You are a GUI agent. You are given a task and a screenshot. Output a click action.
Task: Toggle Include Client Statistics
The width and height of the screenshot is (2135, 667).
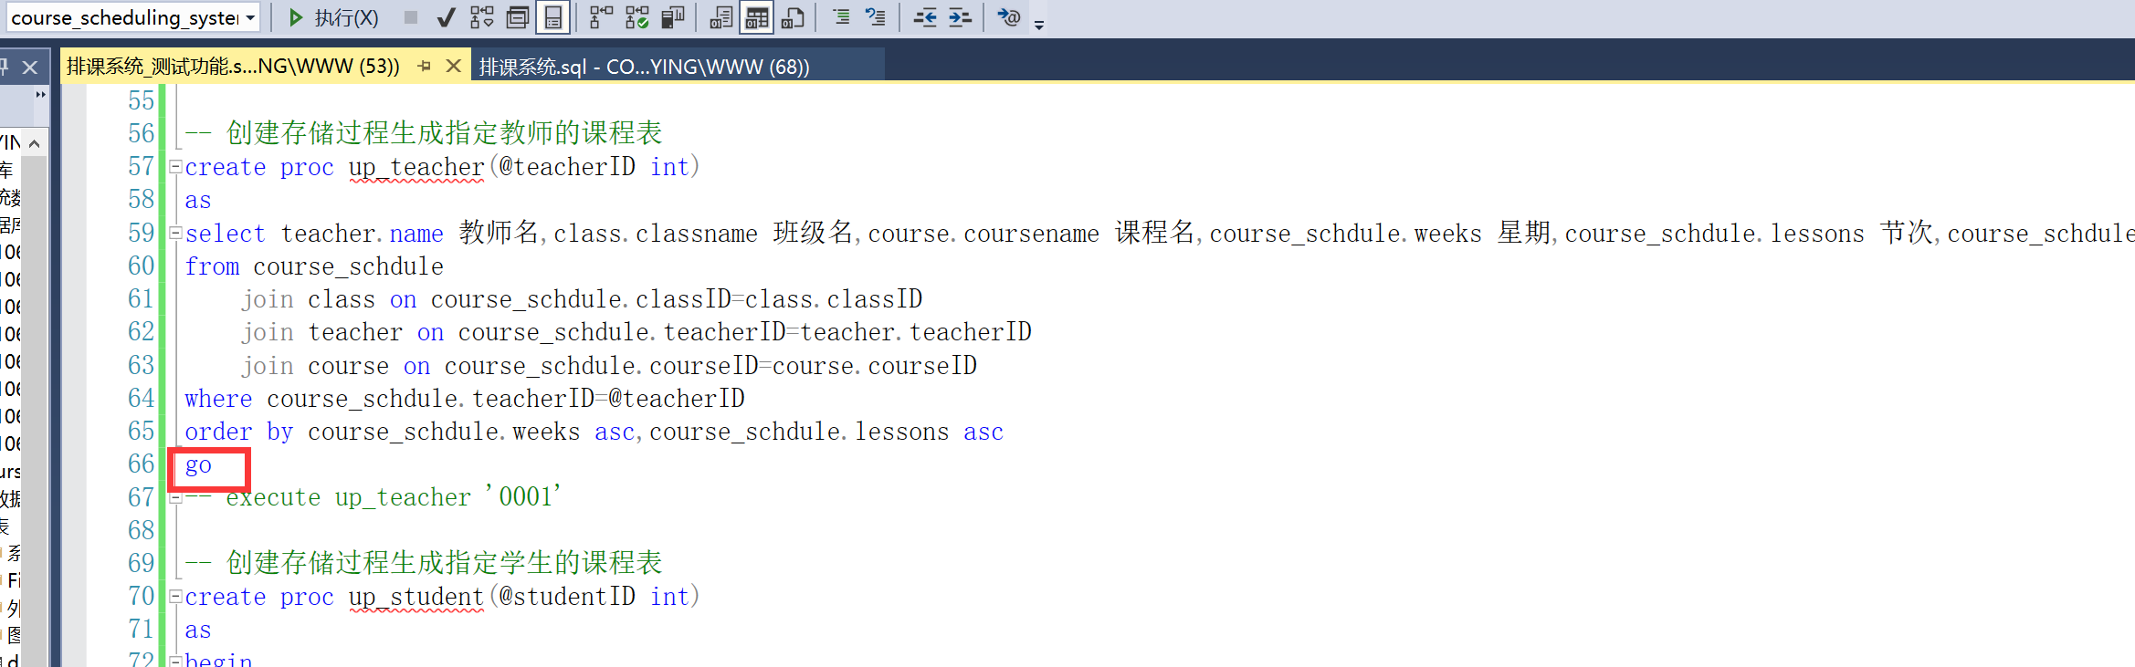coord(673,17)
